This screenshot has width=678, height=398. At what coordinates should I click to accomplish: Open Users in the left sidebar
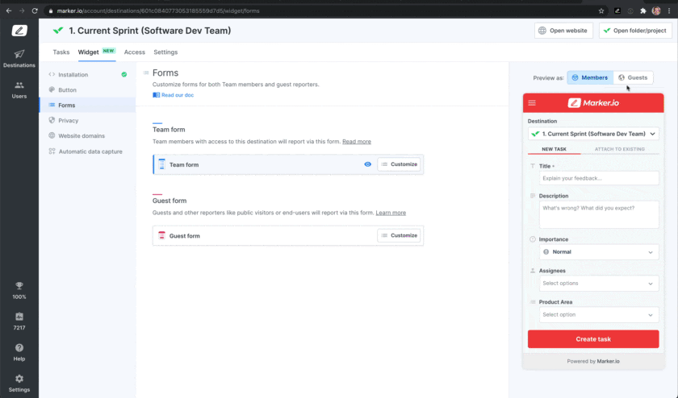pyautogui.click(x=19, y=89)
